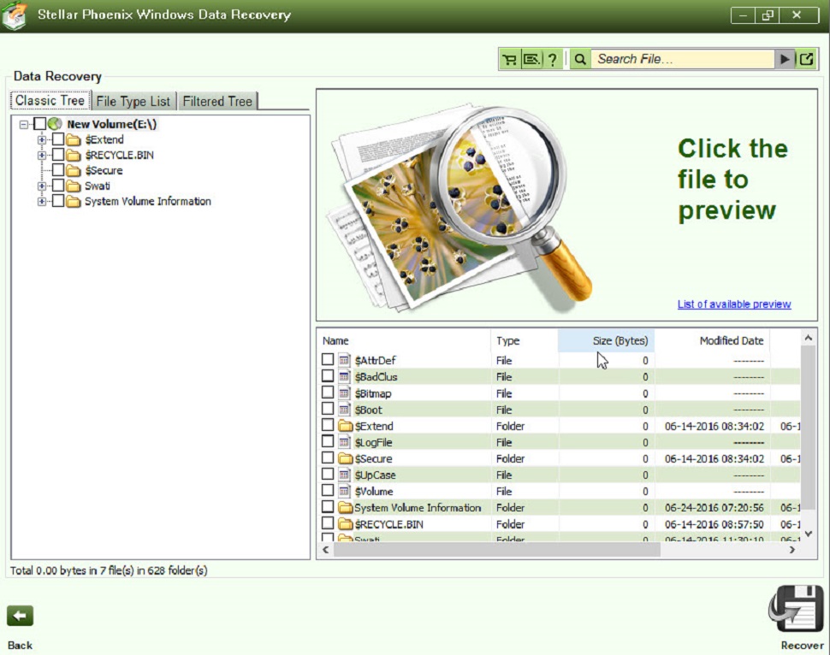Viewport: 830px width, 655px height.
Task: Click the $UpCase file icon
Action: (344, 475)
